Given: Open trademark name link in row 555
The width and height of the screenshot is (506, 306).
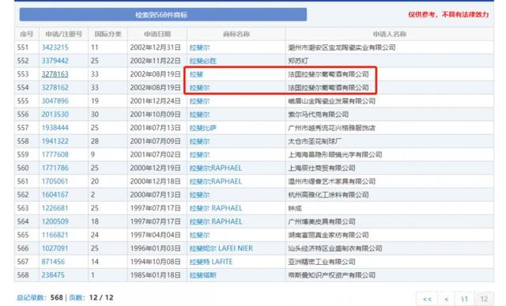Looking at the screenshot, I should 199,101.
